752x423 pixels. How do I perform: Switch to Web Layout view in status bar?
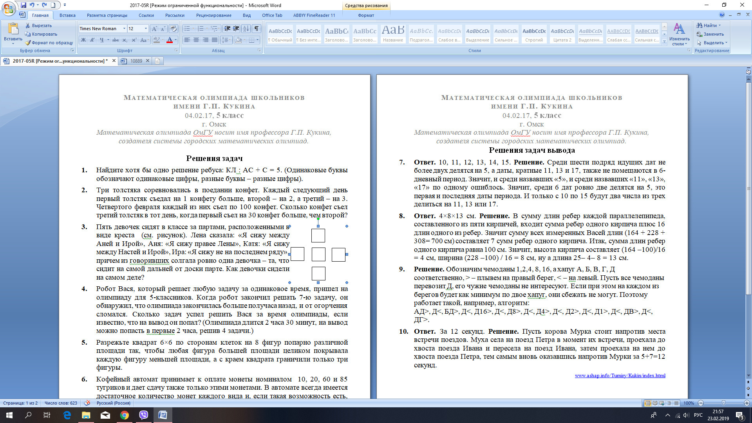[x=662, y=403]
